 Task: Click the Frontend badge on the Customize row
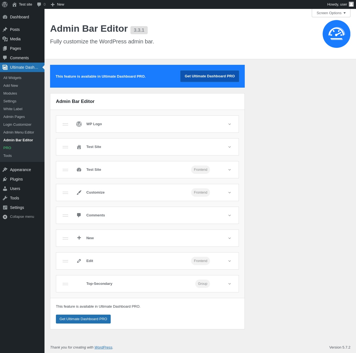[x=201, y=192]
